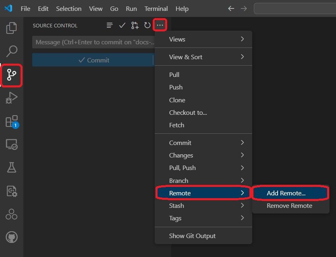The image size is (336, 257).
Task: Expand the Tags submenu
Action: coord(203,218)
